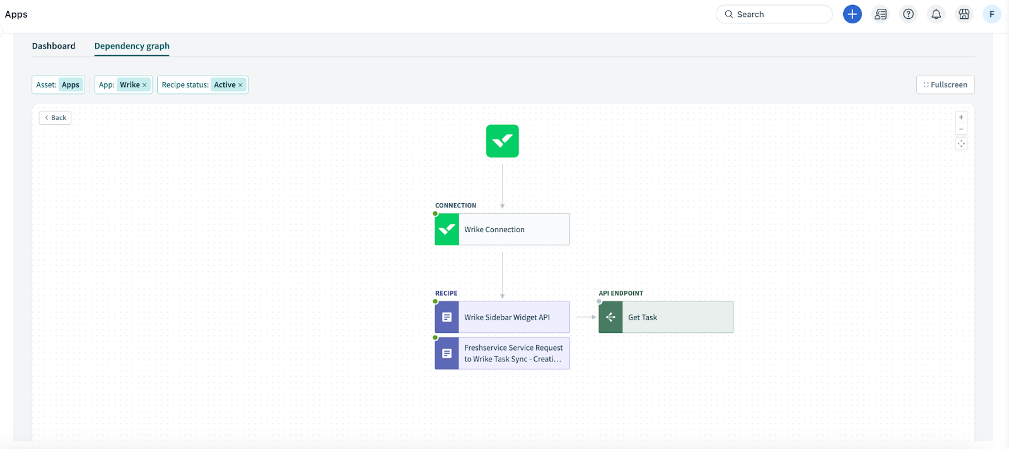The height and width of the screenshot is (449, 1009).
Task: Click the Apps page title
Action: pyautogui.click(x=16, y=15)
